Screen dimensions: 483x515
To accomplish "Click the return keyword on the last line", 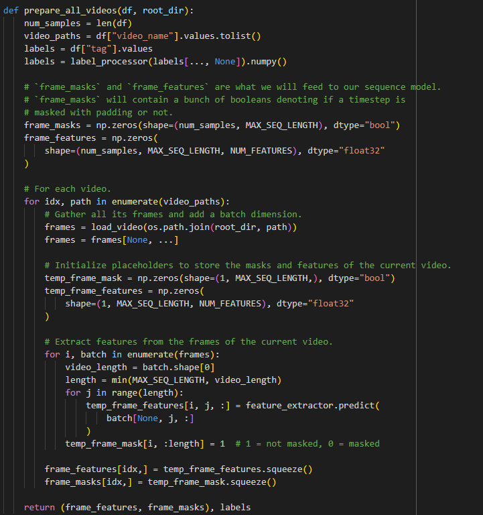I will (40, 507).
